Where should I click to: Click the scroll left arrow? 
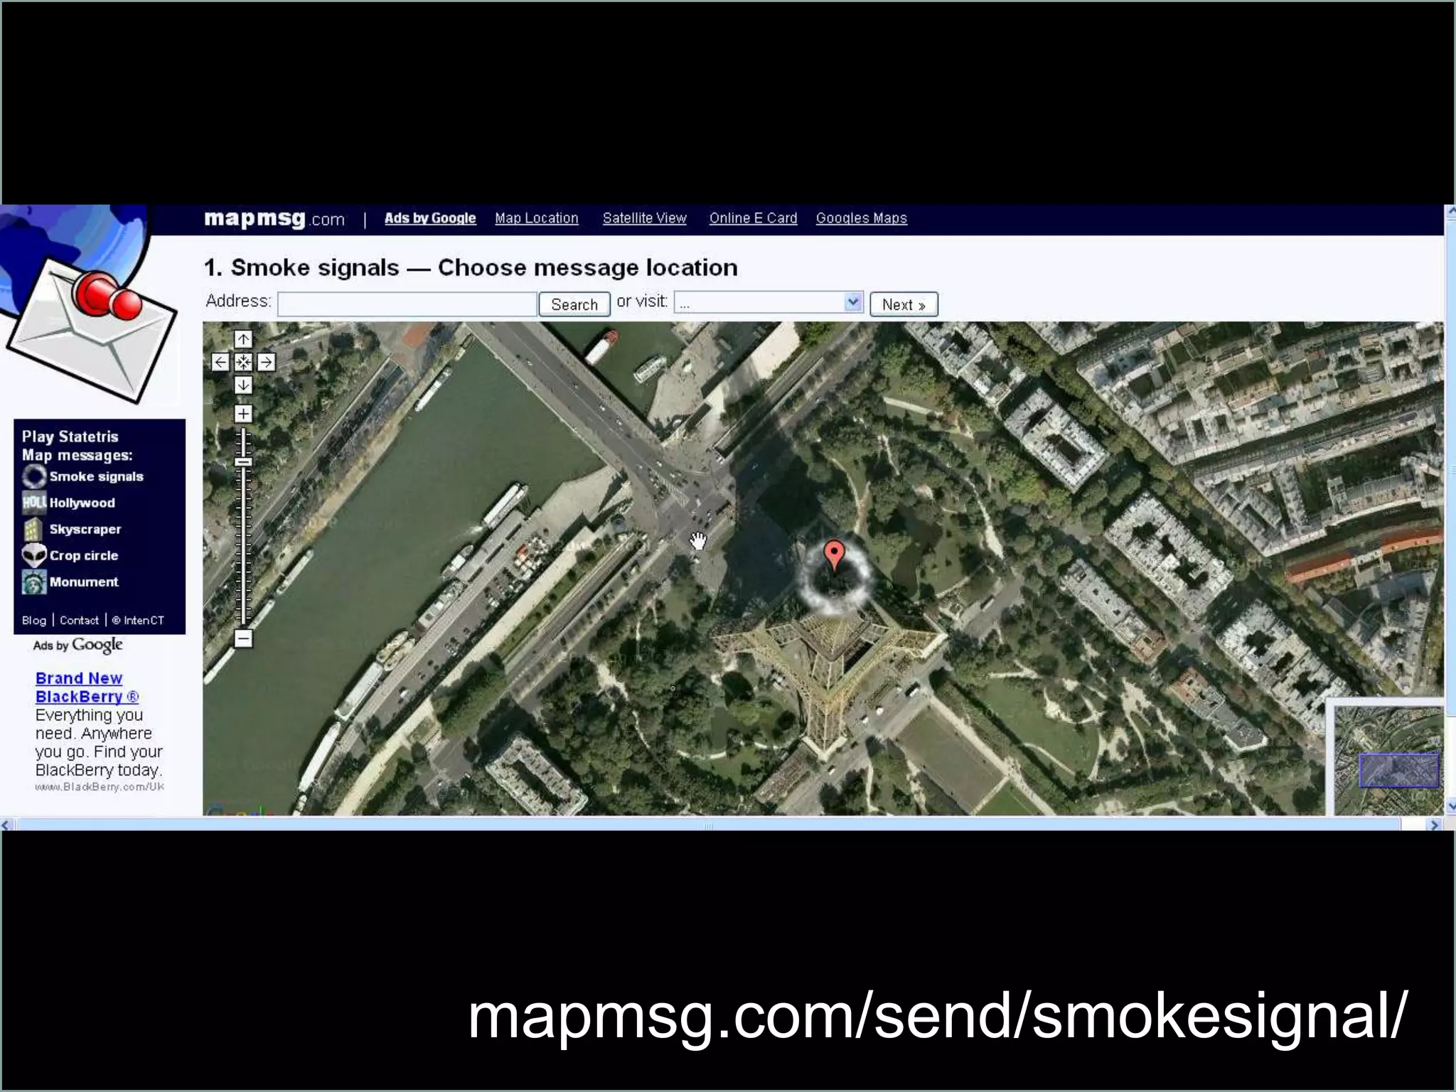pos(6,825)
